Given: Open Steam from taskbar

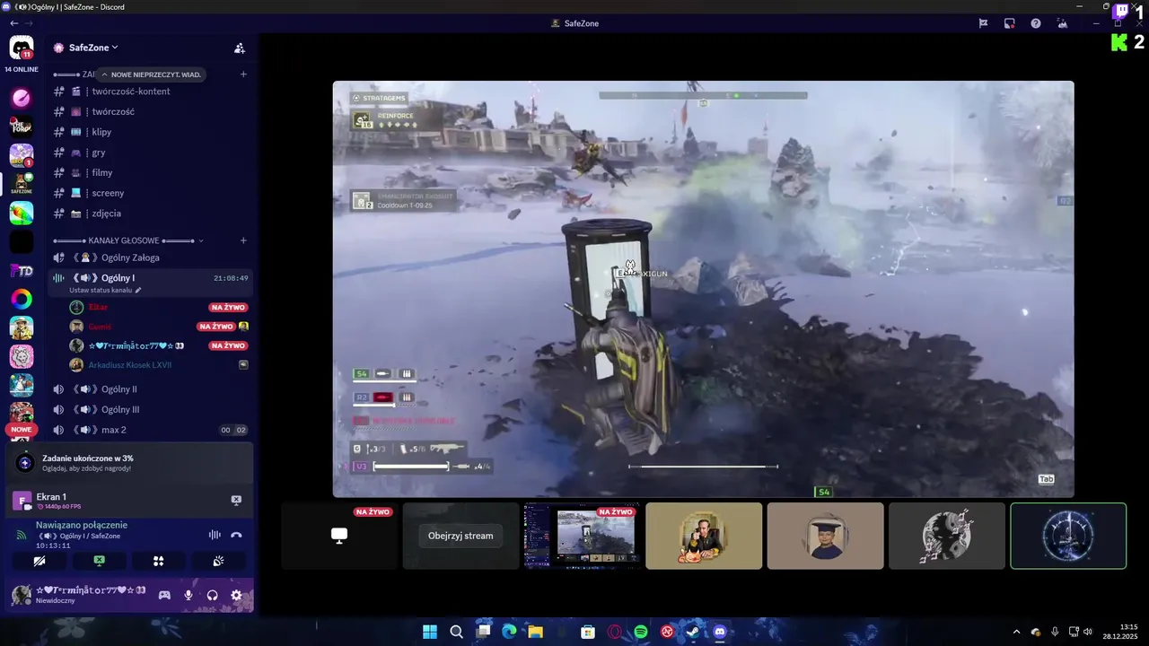Looking at the screenshot, I should pos(693,632).
